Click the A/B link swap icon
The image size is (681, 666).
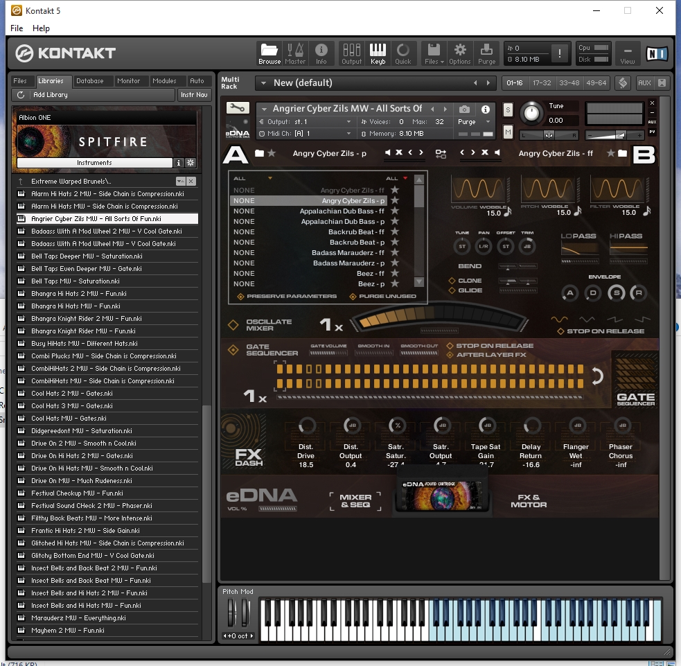coord(441,153)
